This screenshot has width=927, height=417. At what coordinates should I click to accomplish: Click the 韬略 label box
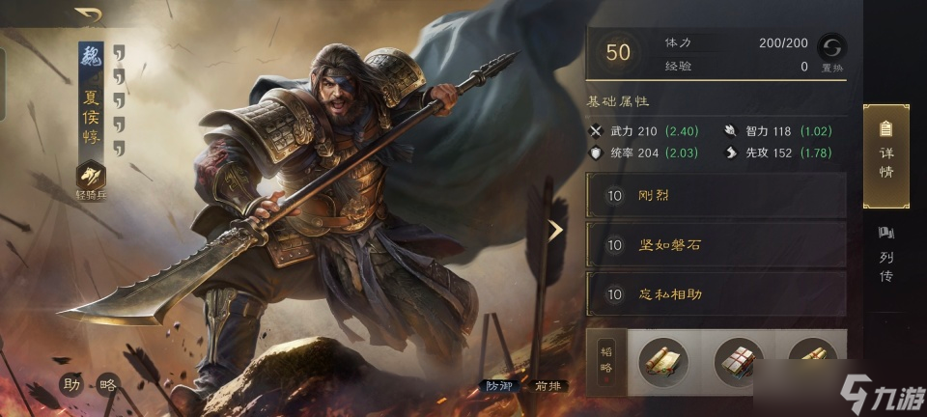(x=606, y=360)
